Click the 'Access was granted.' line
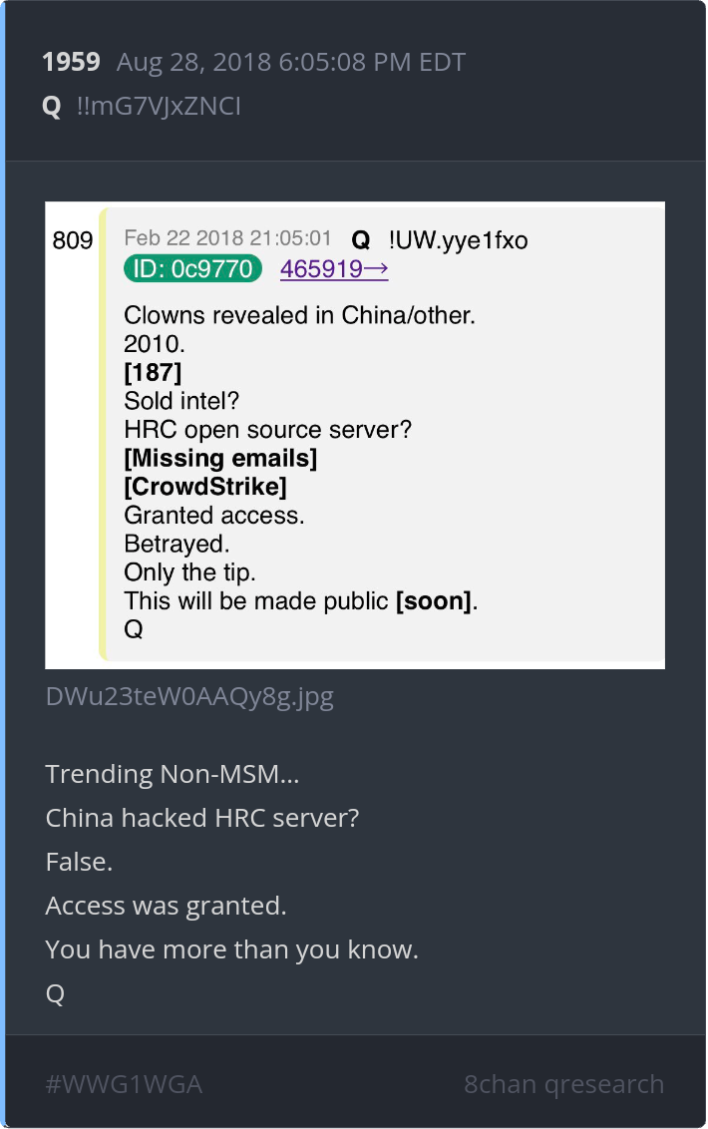The height and width of the screenshot is (1129, 708). pyautogui.click(x=166, y=906)
